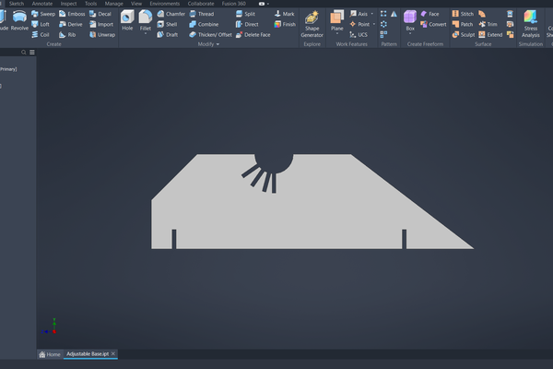Select the Mark tool
This screenshot has width=553, height=369.
(284, 14)
